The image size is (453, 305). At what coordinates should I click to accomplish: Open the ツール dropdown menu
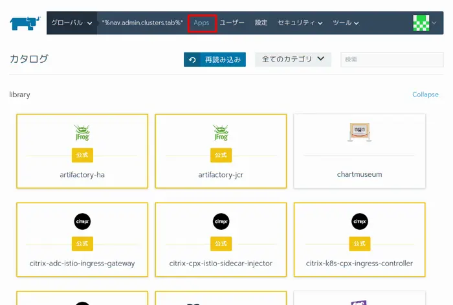tap(346, 23)
